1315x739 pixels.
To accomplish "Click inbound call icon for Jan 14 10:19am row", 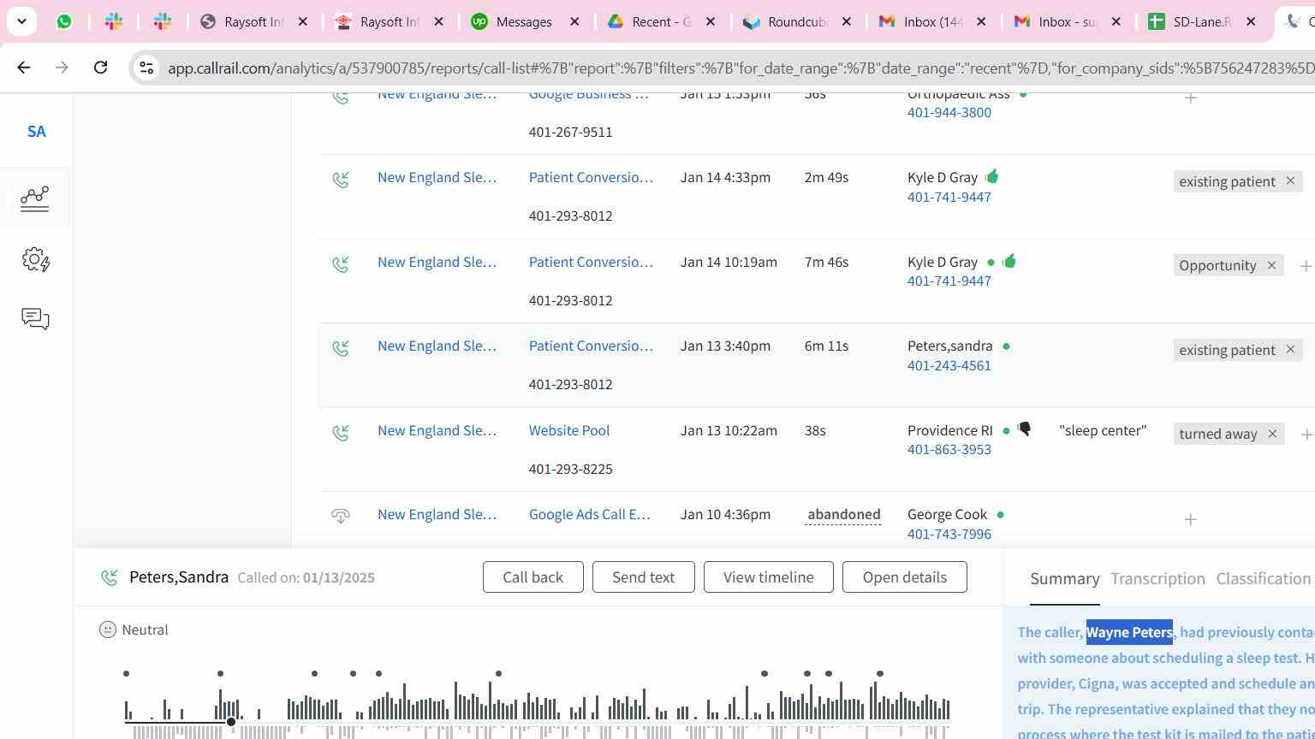I will coord(341,263).
